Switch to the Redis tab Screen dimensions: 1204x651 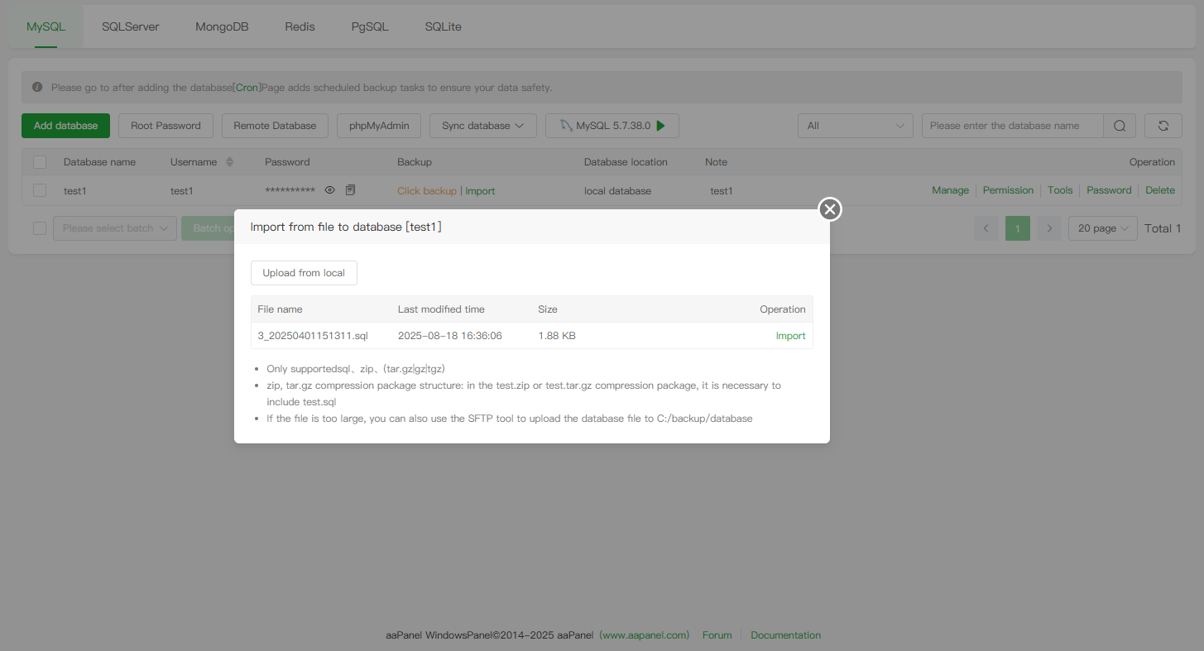300,26
